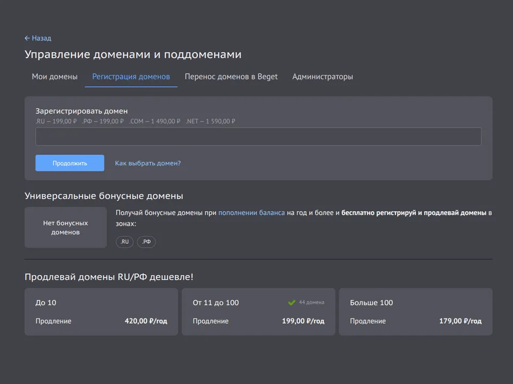
Task: Click the .COM – 1 490,00 ₽ price hint
Action: [154, 121]
